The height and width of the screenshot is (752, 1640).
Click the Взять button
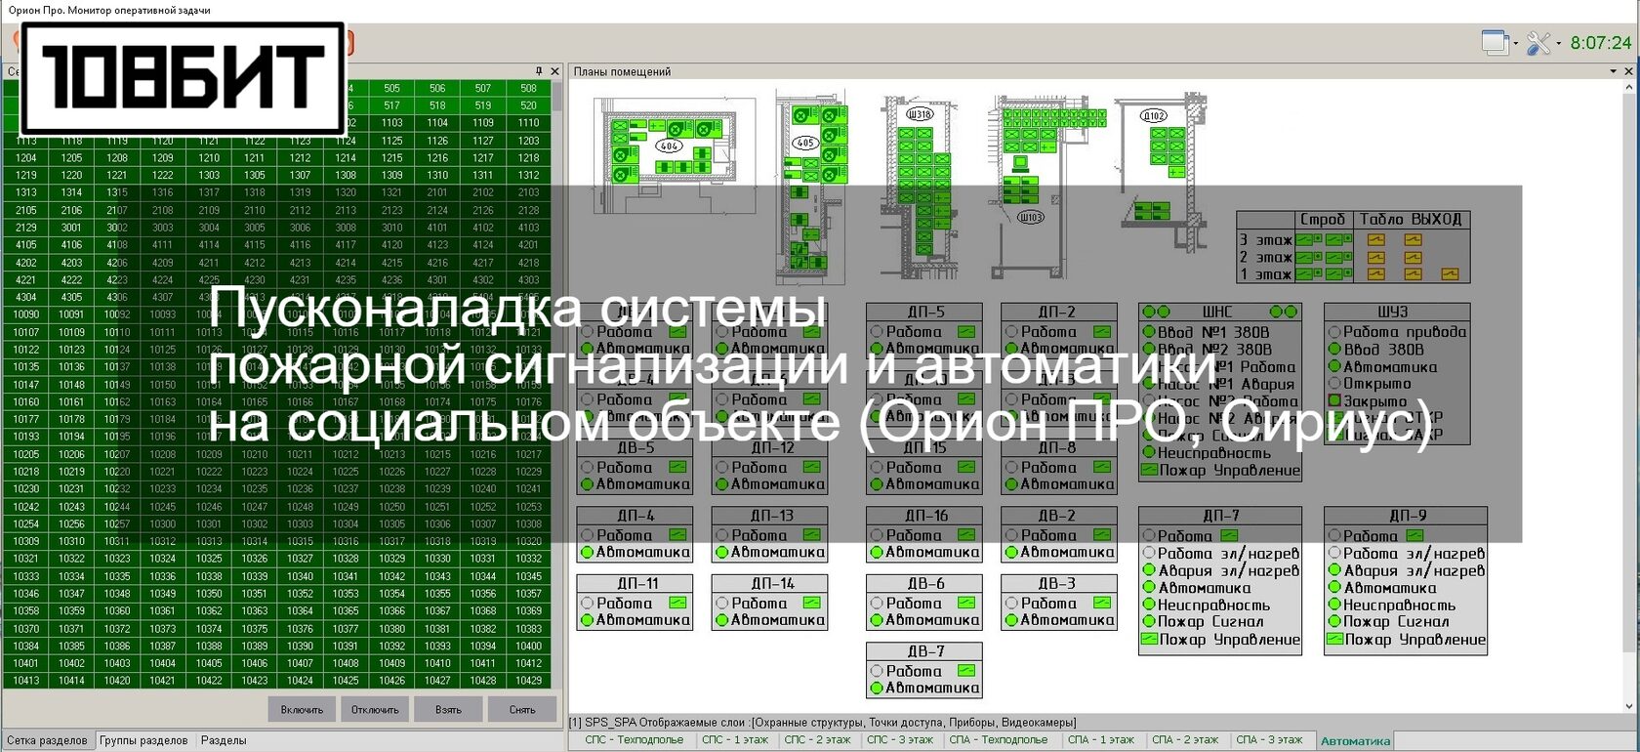point(448,710)
